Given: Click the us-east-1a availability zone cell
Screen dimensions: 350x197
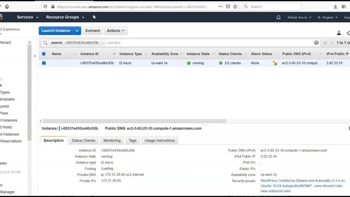Looking at the screenshot, I should (159, 63).
